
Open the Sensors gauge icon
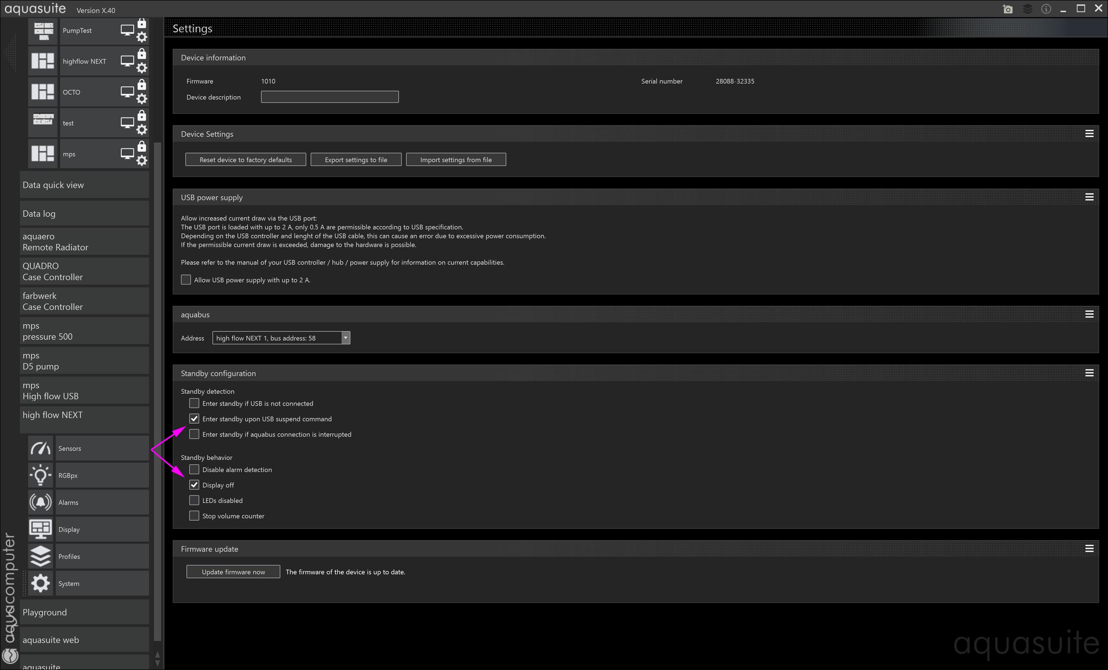coord(40,448)
